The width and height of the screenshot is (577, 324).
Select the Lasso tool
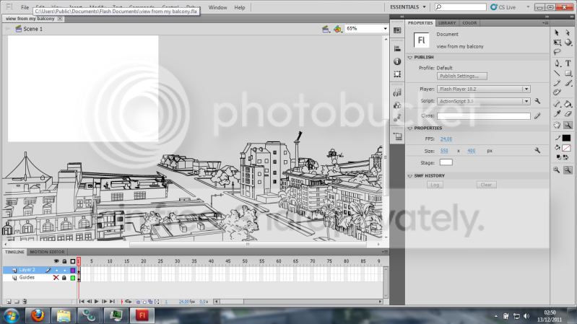[557, 52]
